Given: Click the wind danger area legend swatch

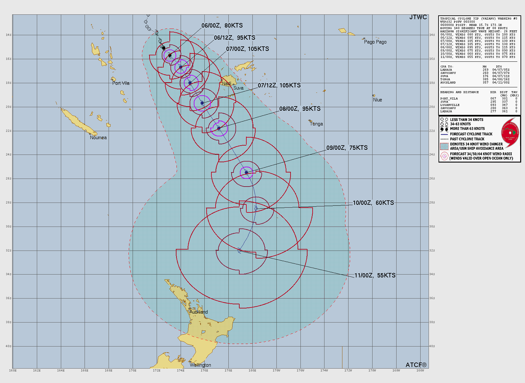Looking at the screenshot, I should pyautogui.click(x=444, y=146).
